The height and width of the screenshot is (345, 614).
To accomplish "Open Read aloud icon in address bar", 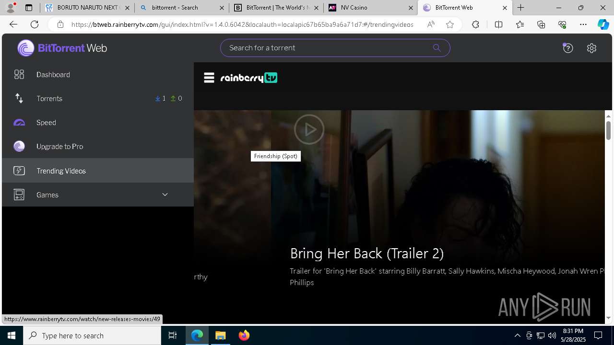I will [431, 24].
